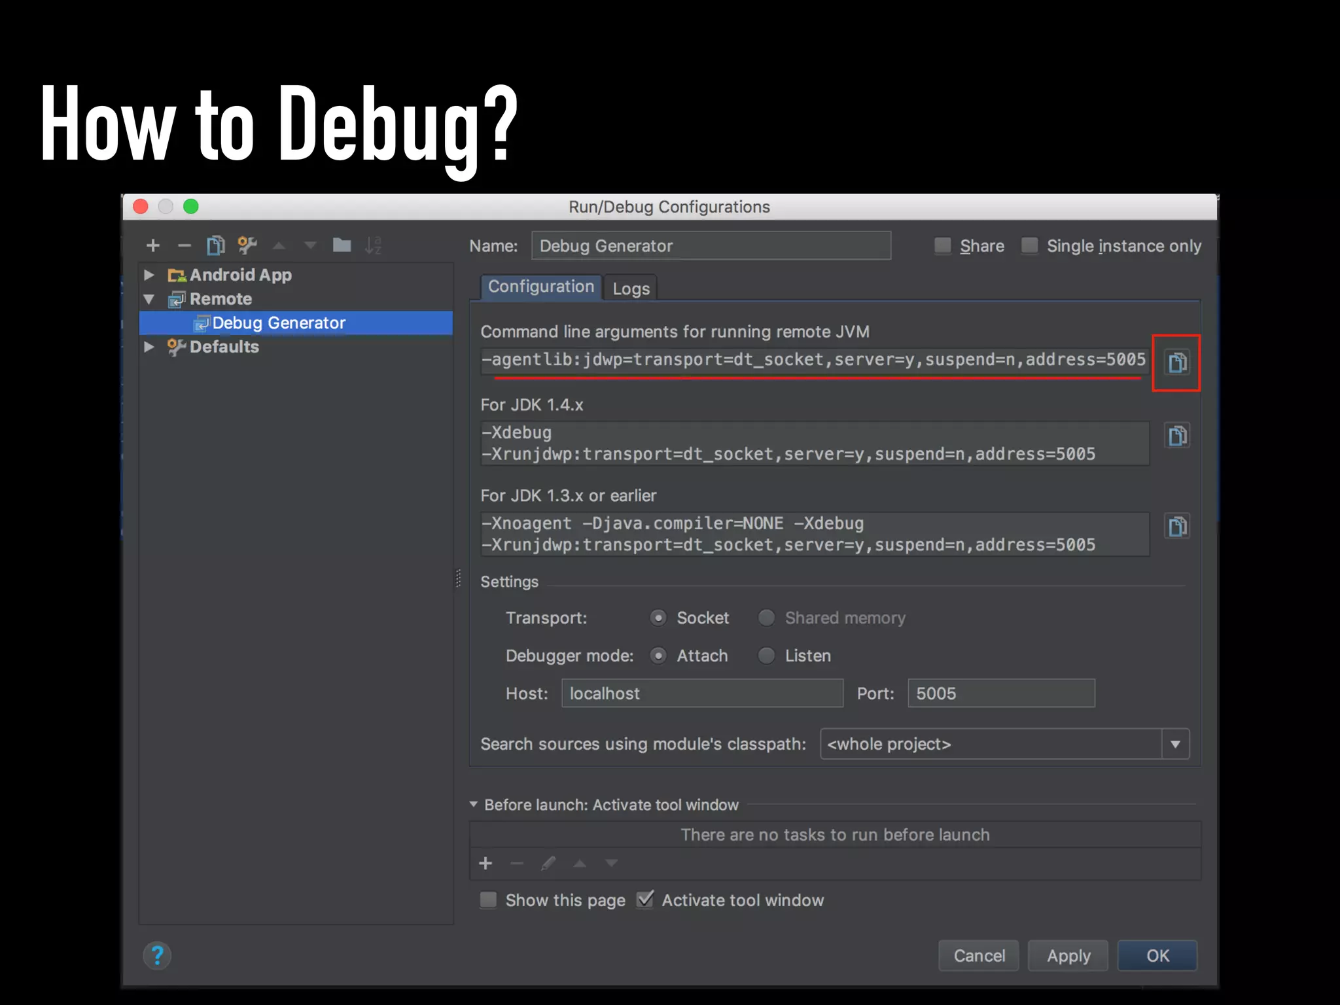Click the JDK 1.4.x -Xdebug arguments field

[815, 444]
